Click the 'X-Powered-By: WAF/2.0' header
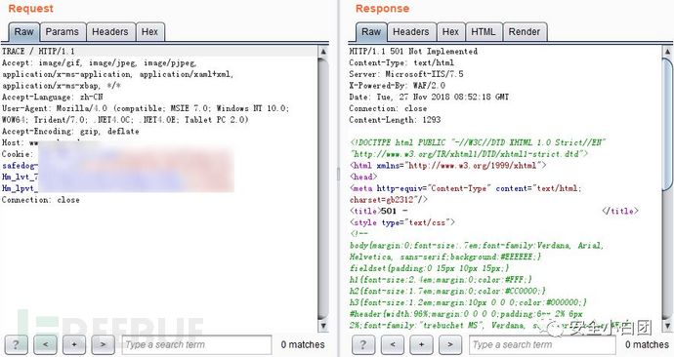674x357 pixels. pos(398,86)
